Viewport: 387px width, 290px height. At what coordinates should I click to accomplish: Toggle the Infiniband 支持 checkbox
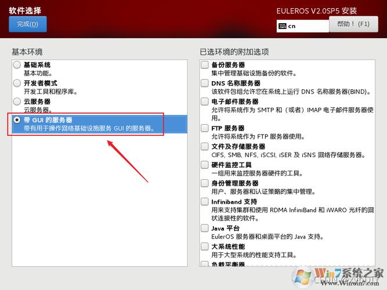205,202
